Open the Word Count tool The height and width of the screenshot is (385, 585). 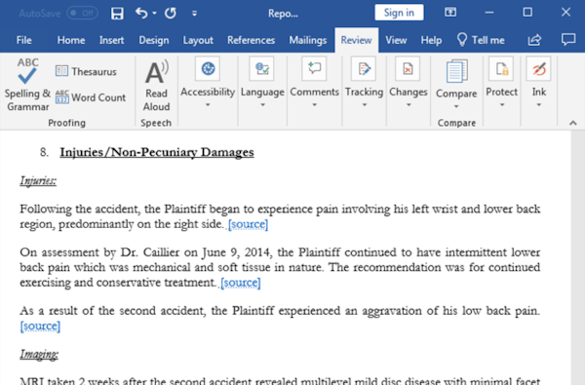[91, 97]
